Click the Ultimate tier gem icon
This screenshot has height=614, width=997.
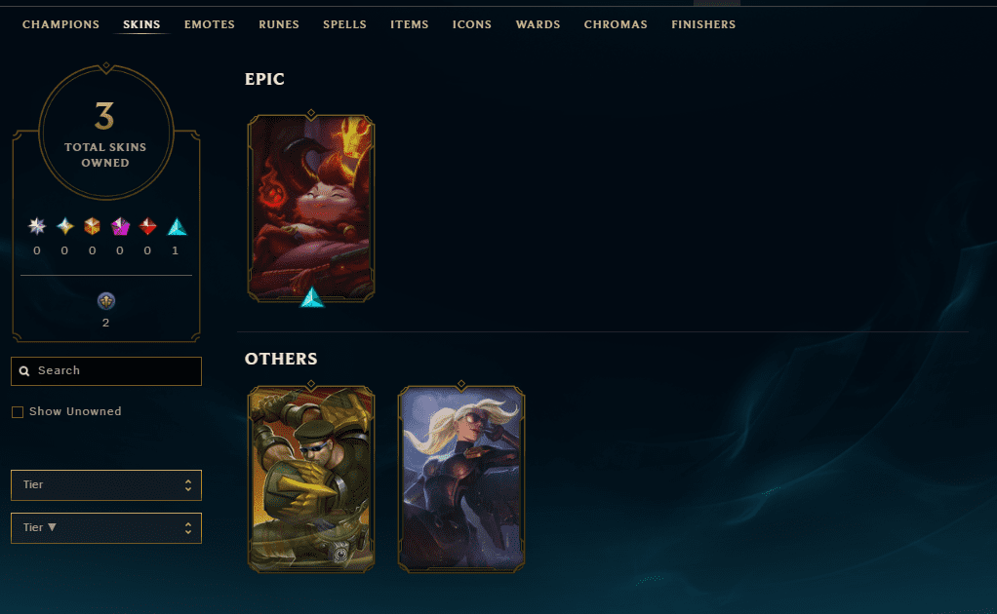point(37,226)
